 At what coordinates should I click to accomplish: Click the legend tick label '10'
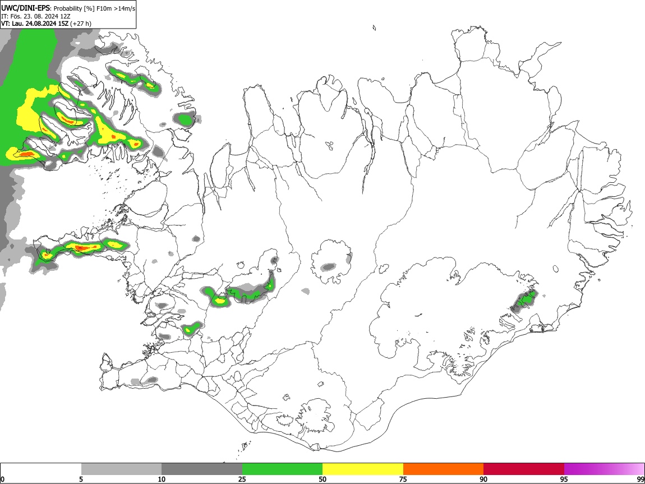click(x=162, y=480)
